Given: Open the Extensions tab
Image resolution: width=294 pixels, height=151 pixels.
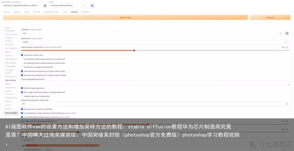Looking at the screenshot, I should point(86,12).
